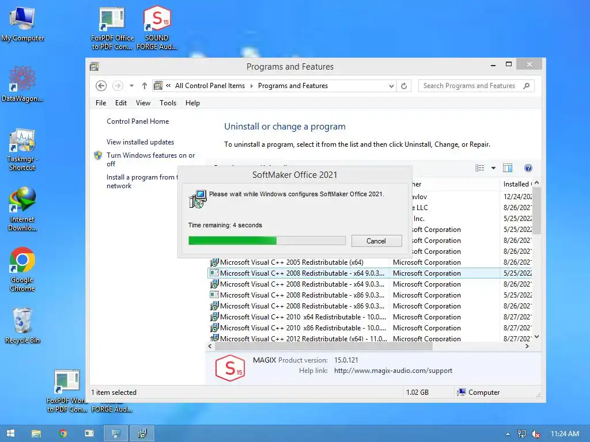The width and height of the screenshot is (590, 442).
Task: Click Install a program from the network
Action: click(142, 181)
